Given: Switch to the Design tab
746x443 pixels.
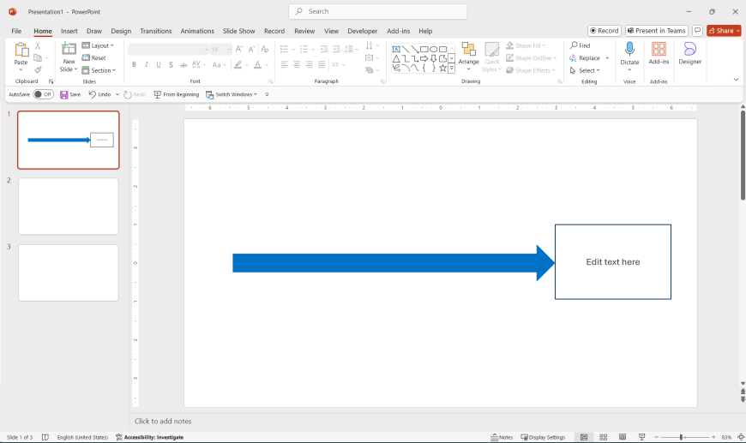Looking at the screenshot, I should pyautogui.click(x=121, y=31).
